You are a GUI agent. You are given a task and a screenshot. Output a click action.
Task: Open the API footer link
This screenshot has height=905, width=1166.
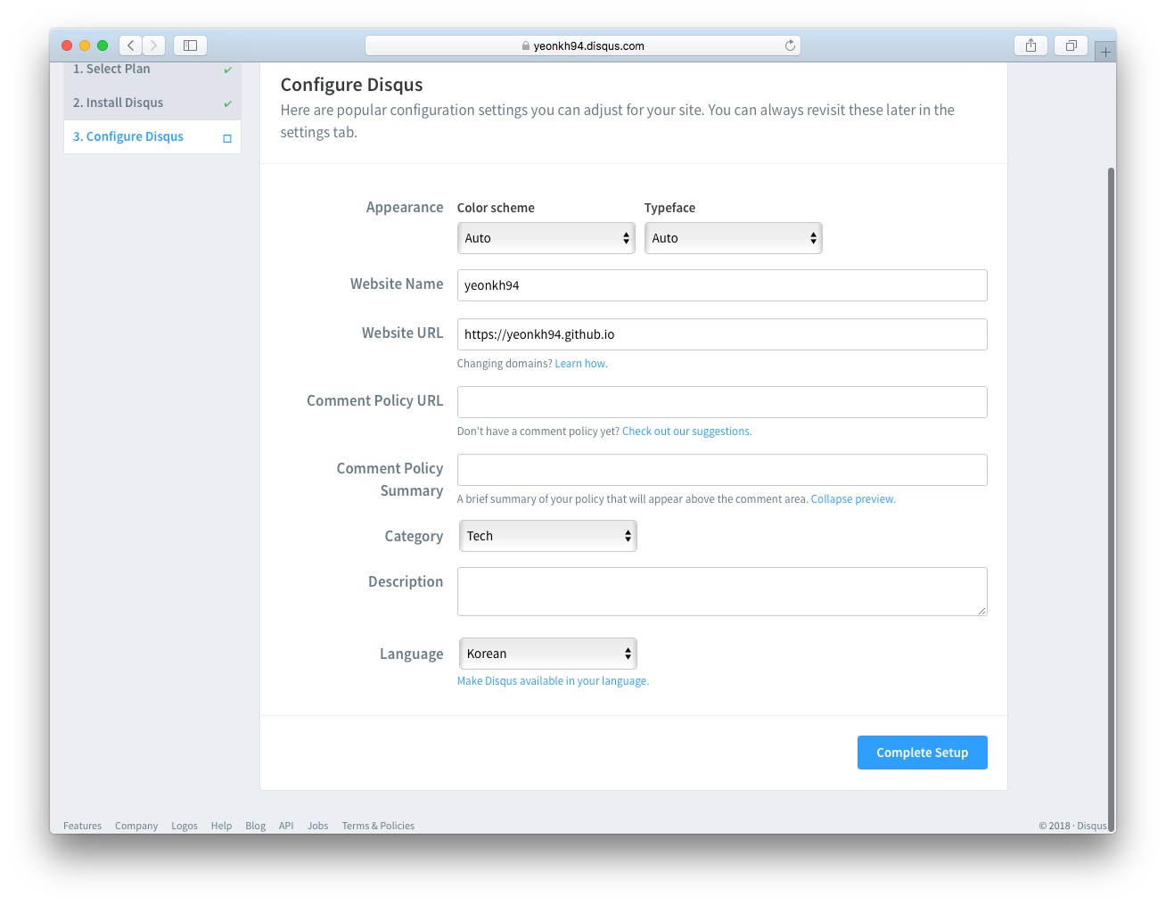click(286, 826)
